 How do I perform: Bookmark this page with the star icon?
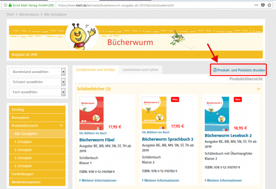(x=269, y=5)
